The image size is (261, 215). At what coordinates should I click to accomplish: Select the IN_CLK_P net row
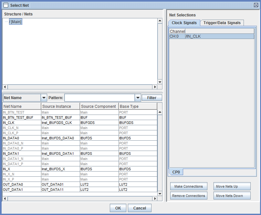click(x=80, y=133)
